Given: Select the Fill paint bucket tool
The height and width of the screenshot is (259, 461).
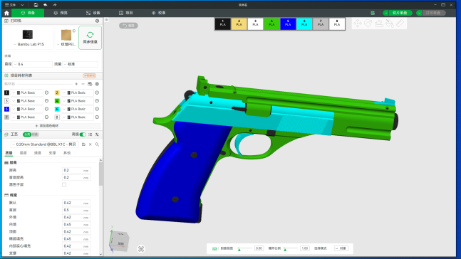Looking at the screenshot, I should (x=390, y=23).
